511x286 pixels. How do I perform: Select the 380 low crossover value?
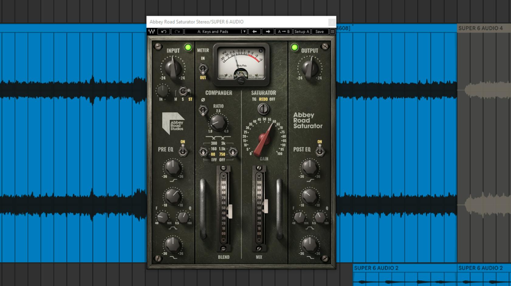214,143
